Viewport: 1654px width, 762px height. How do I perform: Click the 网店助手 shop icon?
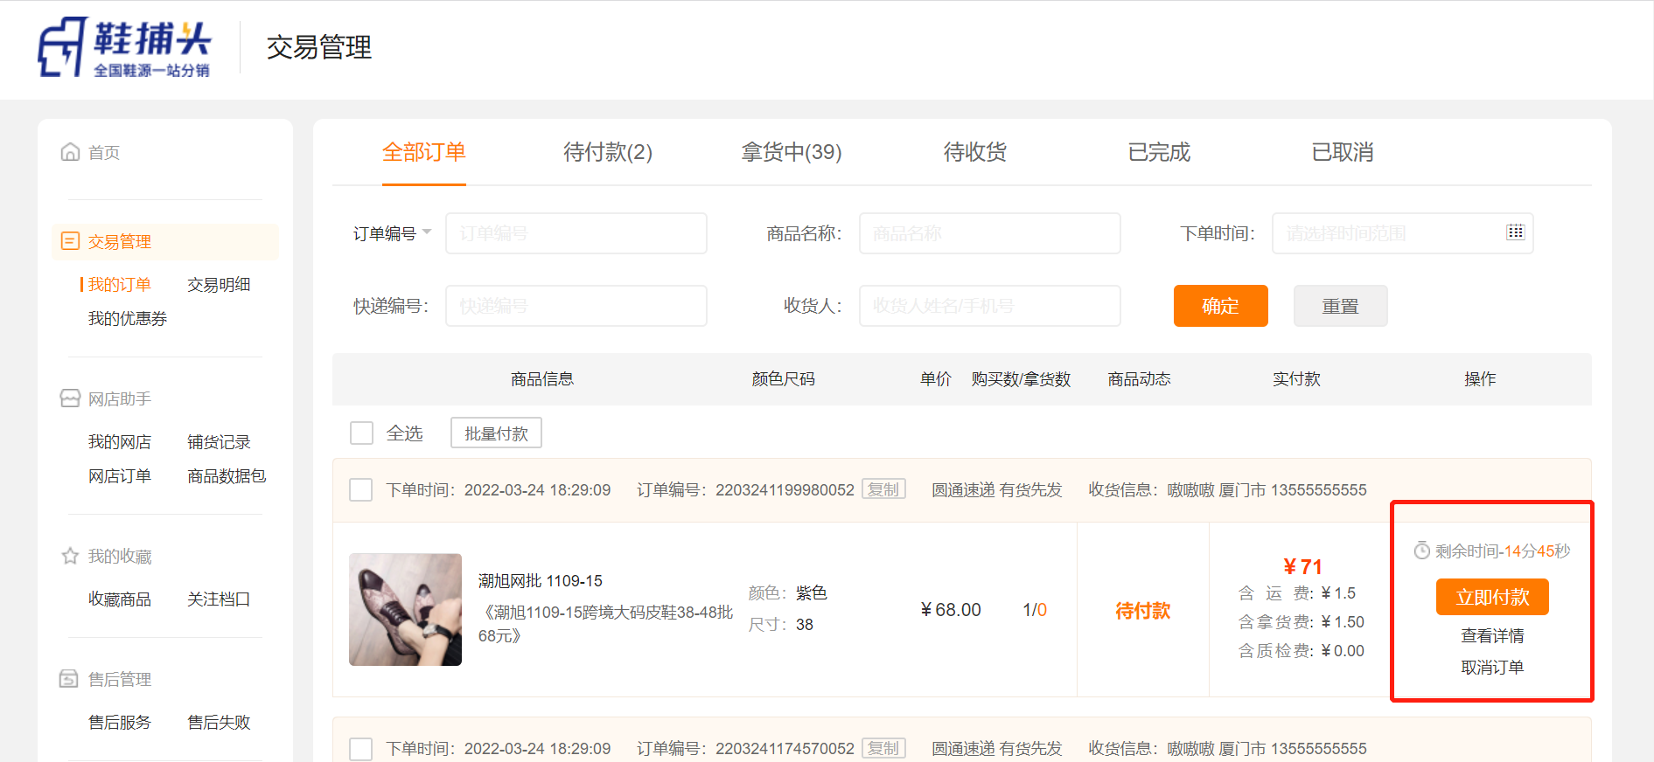[70, 398]
